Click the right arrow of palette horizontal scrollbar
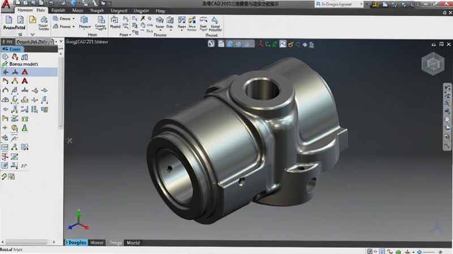Viewport: 453px width, 254px height. [54, 242]
